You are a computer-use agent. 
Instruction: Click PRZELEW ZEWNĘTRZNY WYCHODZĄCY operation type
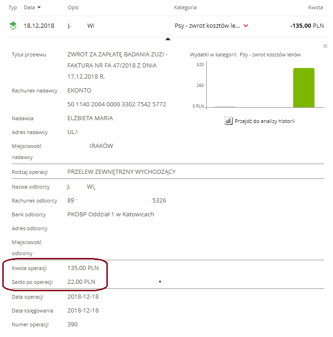(x=122, y=172)
